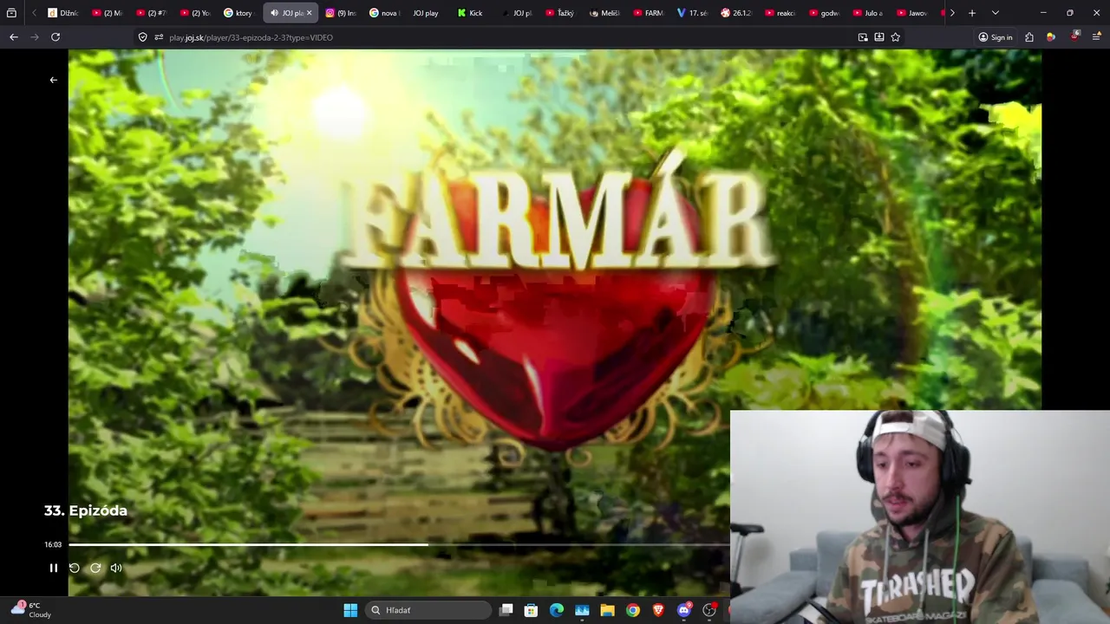
Task: Open the weather widget showing 6°C Cloudy
Action: (x=30, y=610)
